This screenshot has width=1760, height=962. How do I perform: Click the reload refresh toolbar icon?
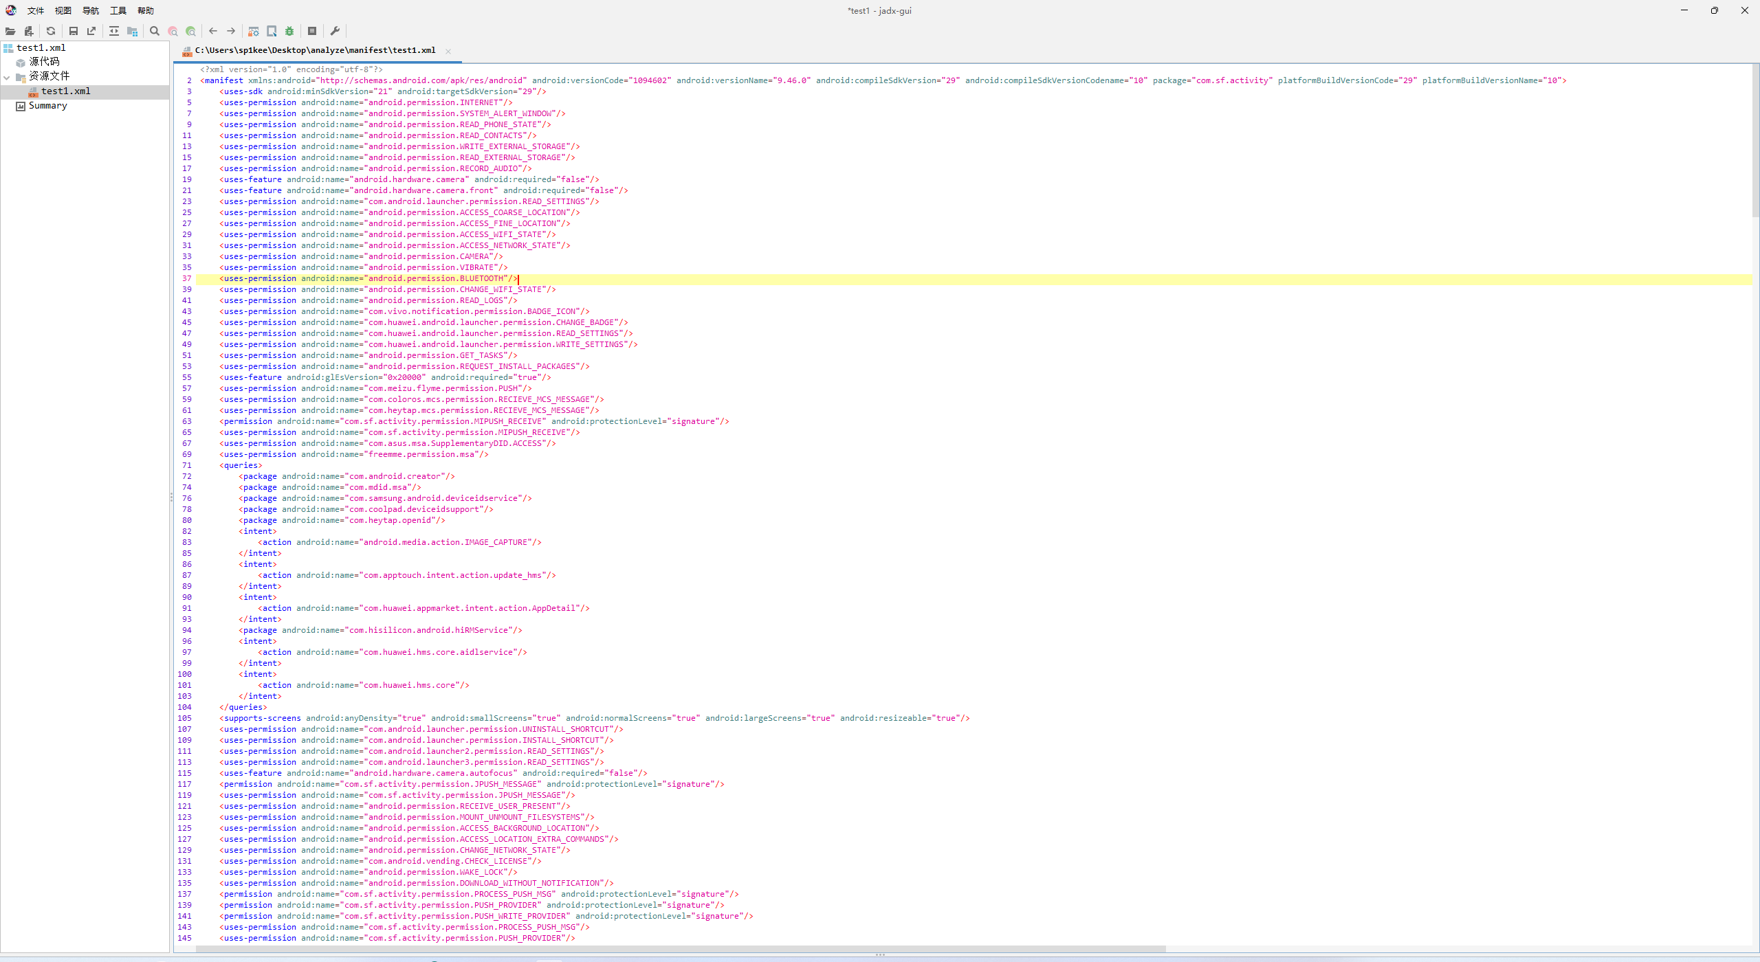[x=51, y=31]
